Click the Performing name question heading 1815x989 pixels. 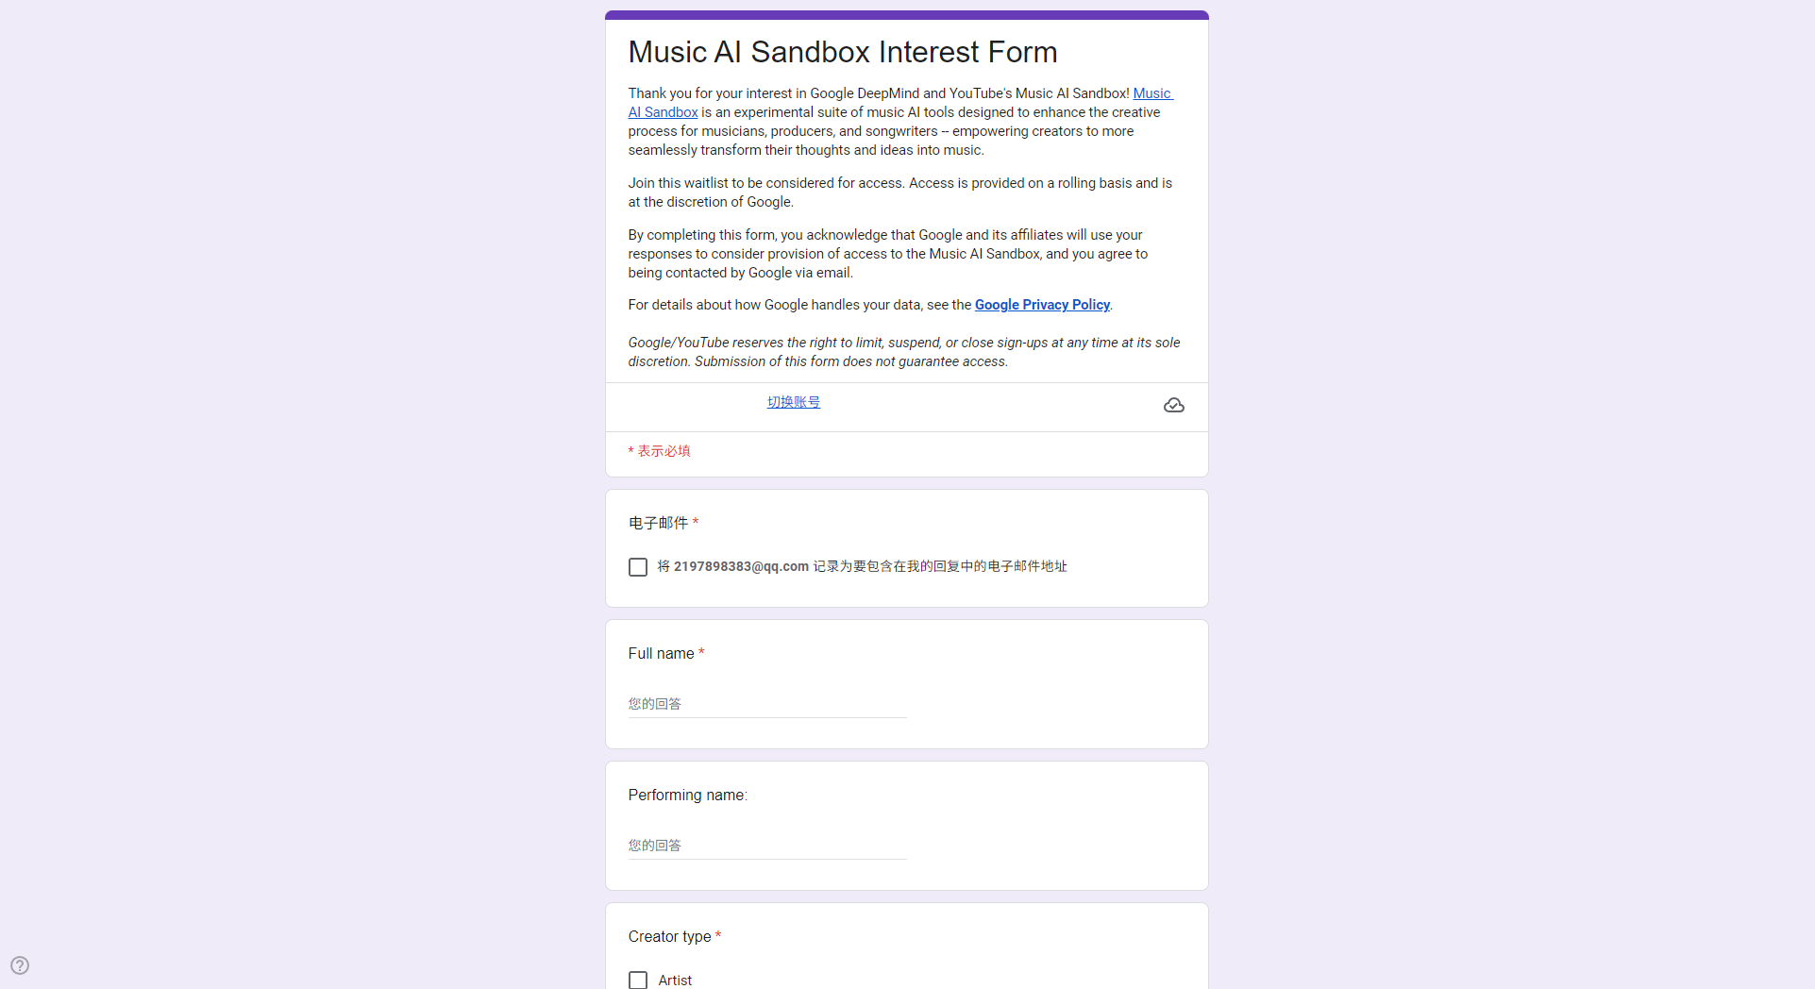[x=687, y=795]
